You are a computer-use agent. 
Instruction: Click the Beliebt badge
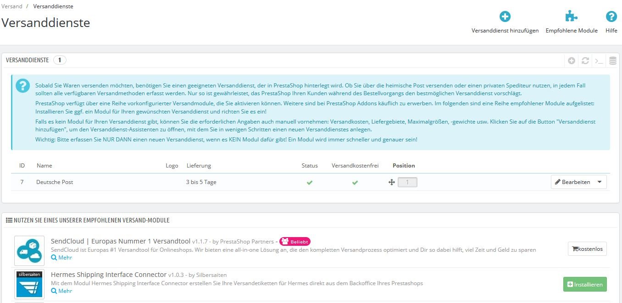[295, 241]
